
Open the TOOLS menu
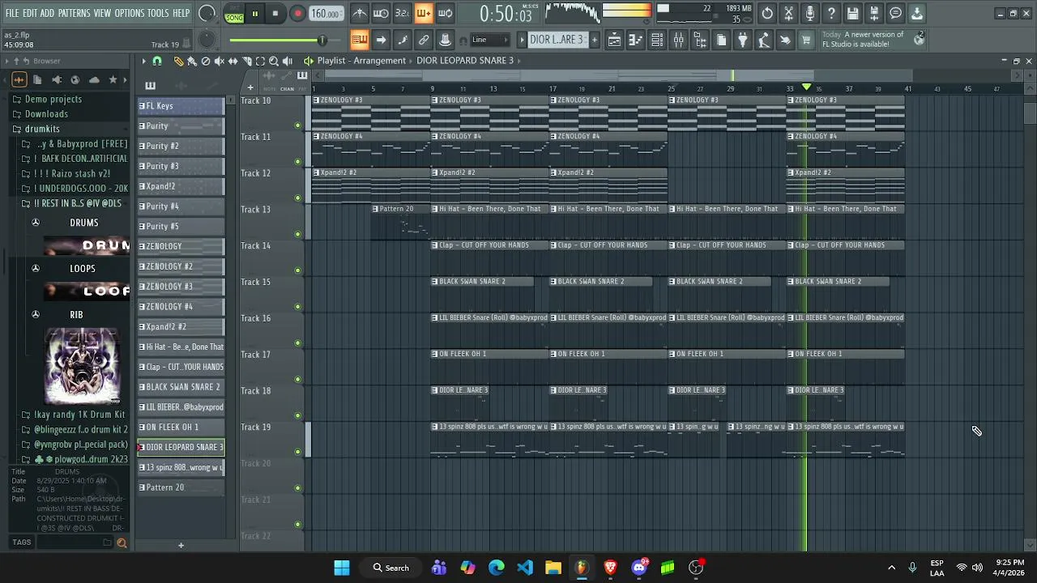point(158,13)
